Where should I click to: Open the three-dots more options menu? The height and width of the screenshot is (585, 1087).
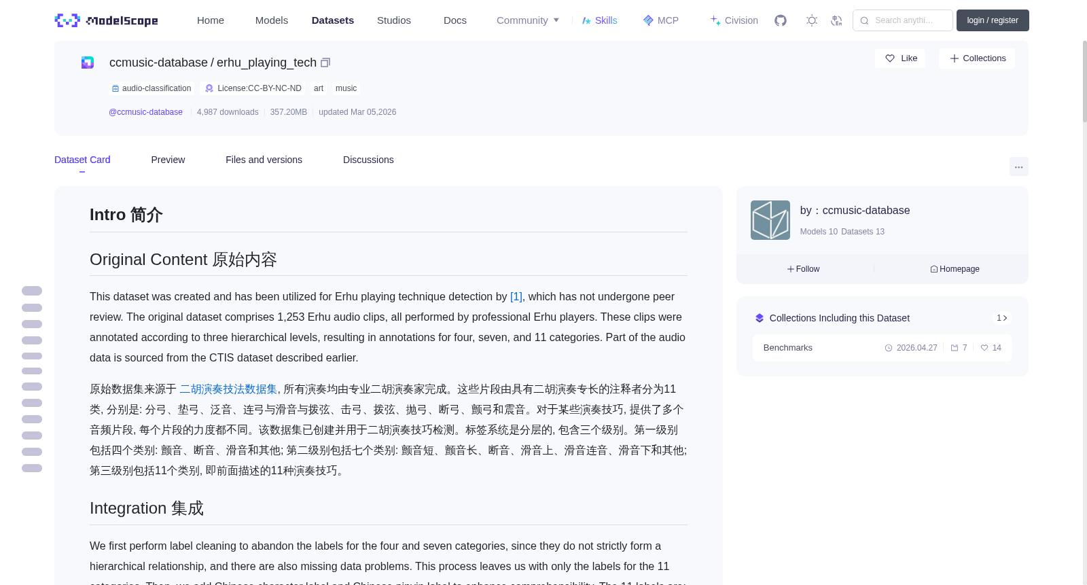point(1018,166)
